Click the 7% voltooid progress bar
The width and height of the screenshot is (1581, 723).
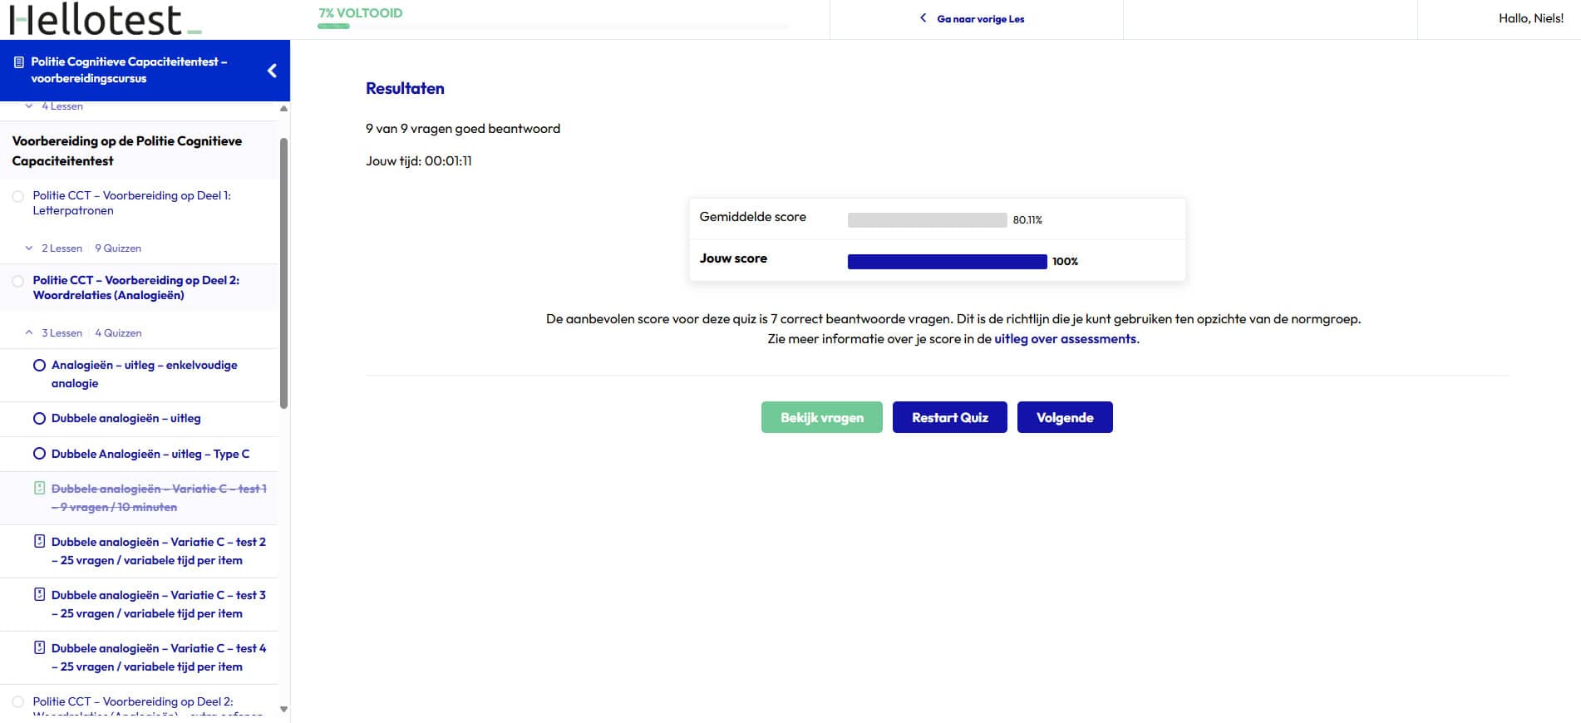553,27
